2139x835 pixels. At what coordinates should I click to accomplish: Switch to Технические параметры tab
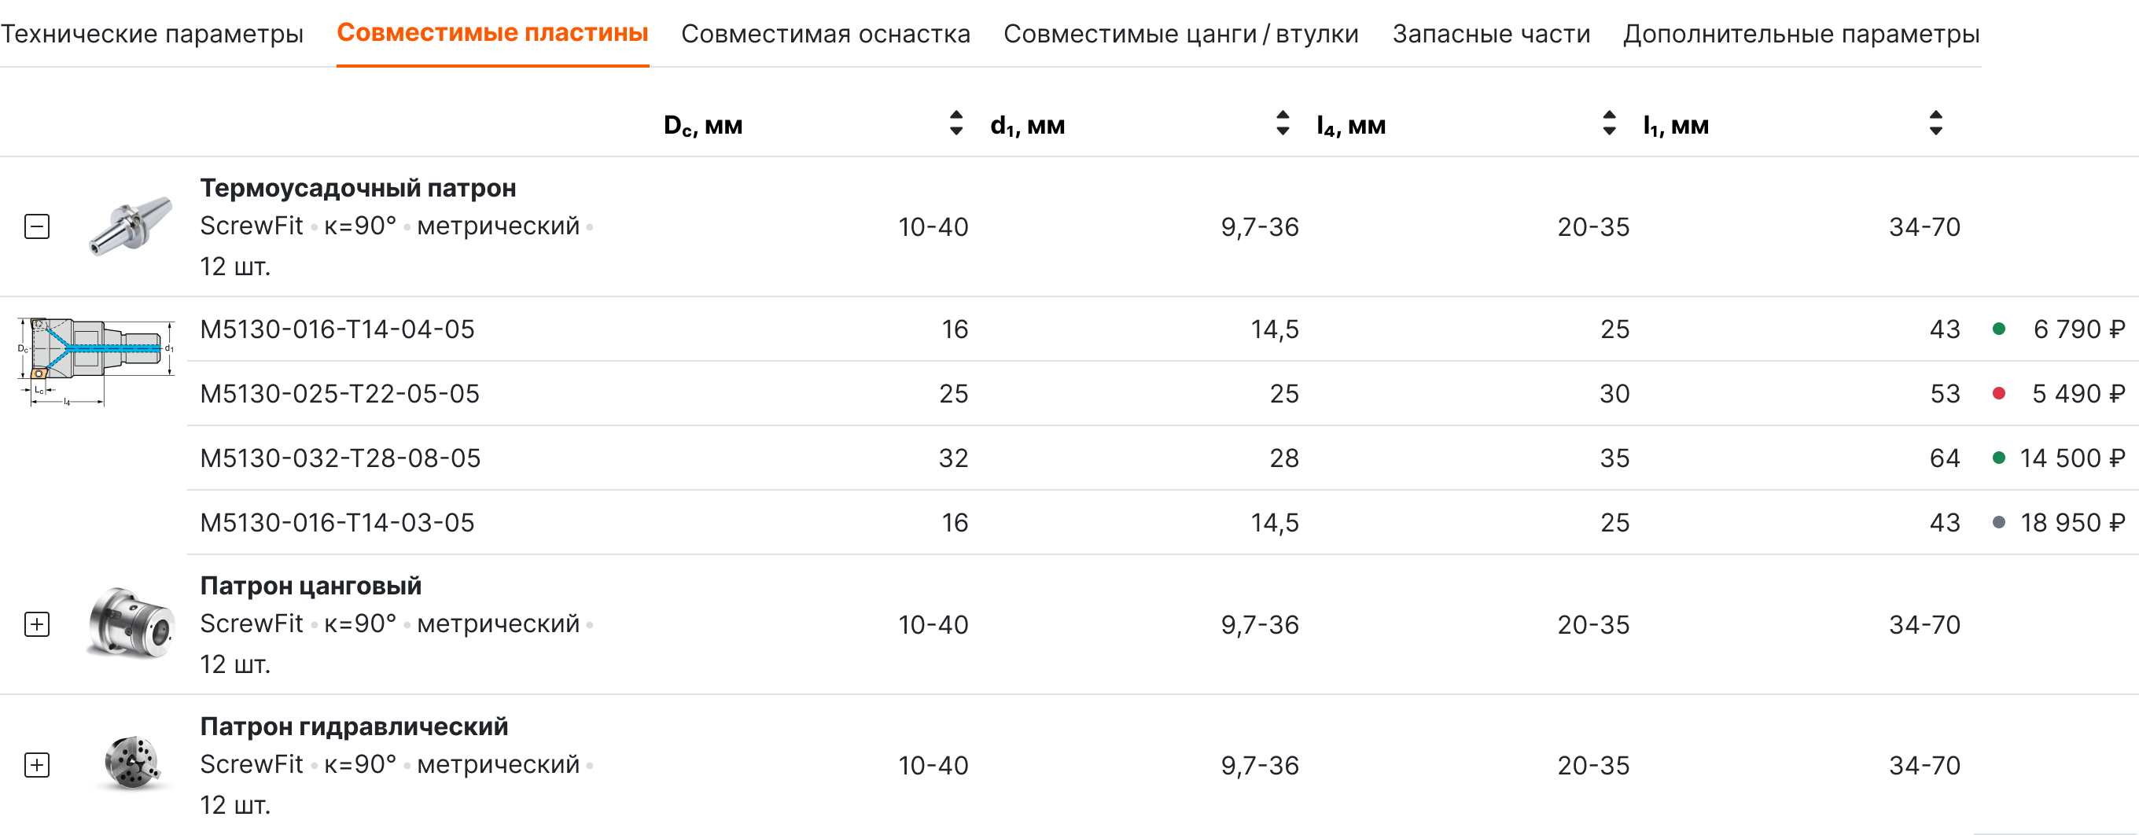tap(152, 34)
